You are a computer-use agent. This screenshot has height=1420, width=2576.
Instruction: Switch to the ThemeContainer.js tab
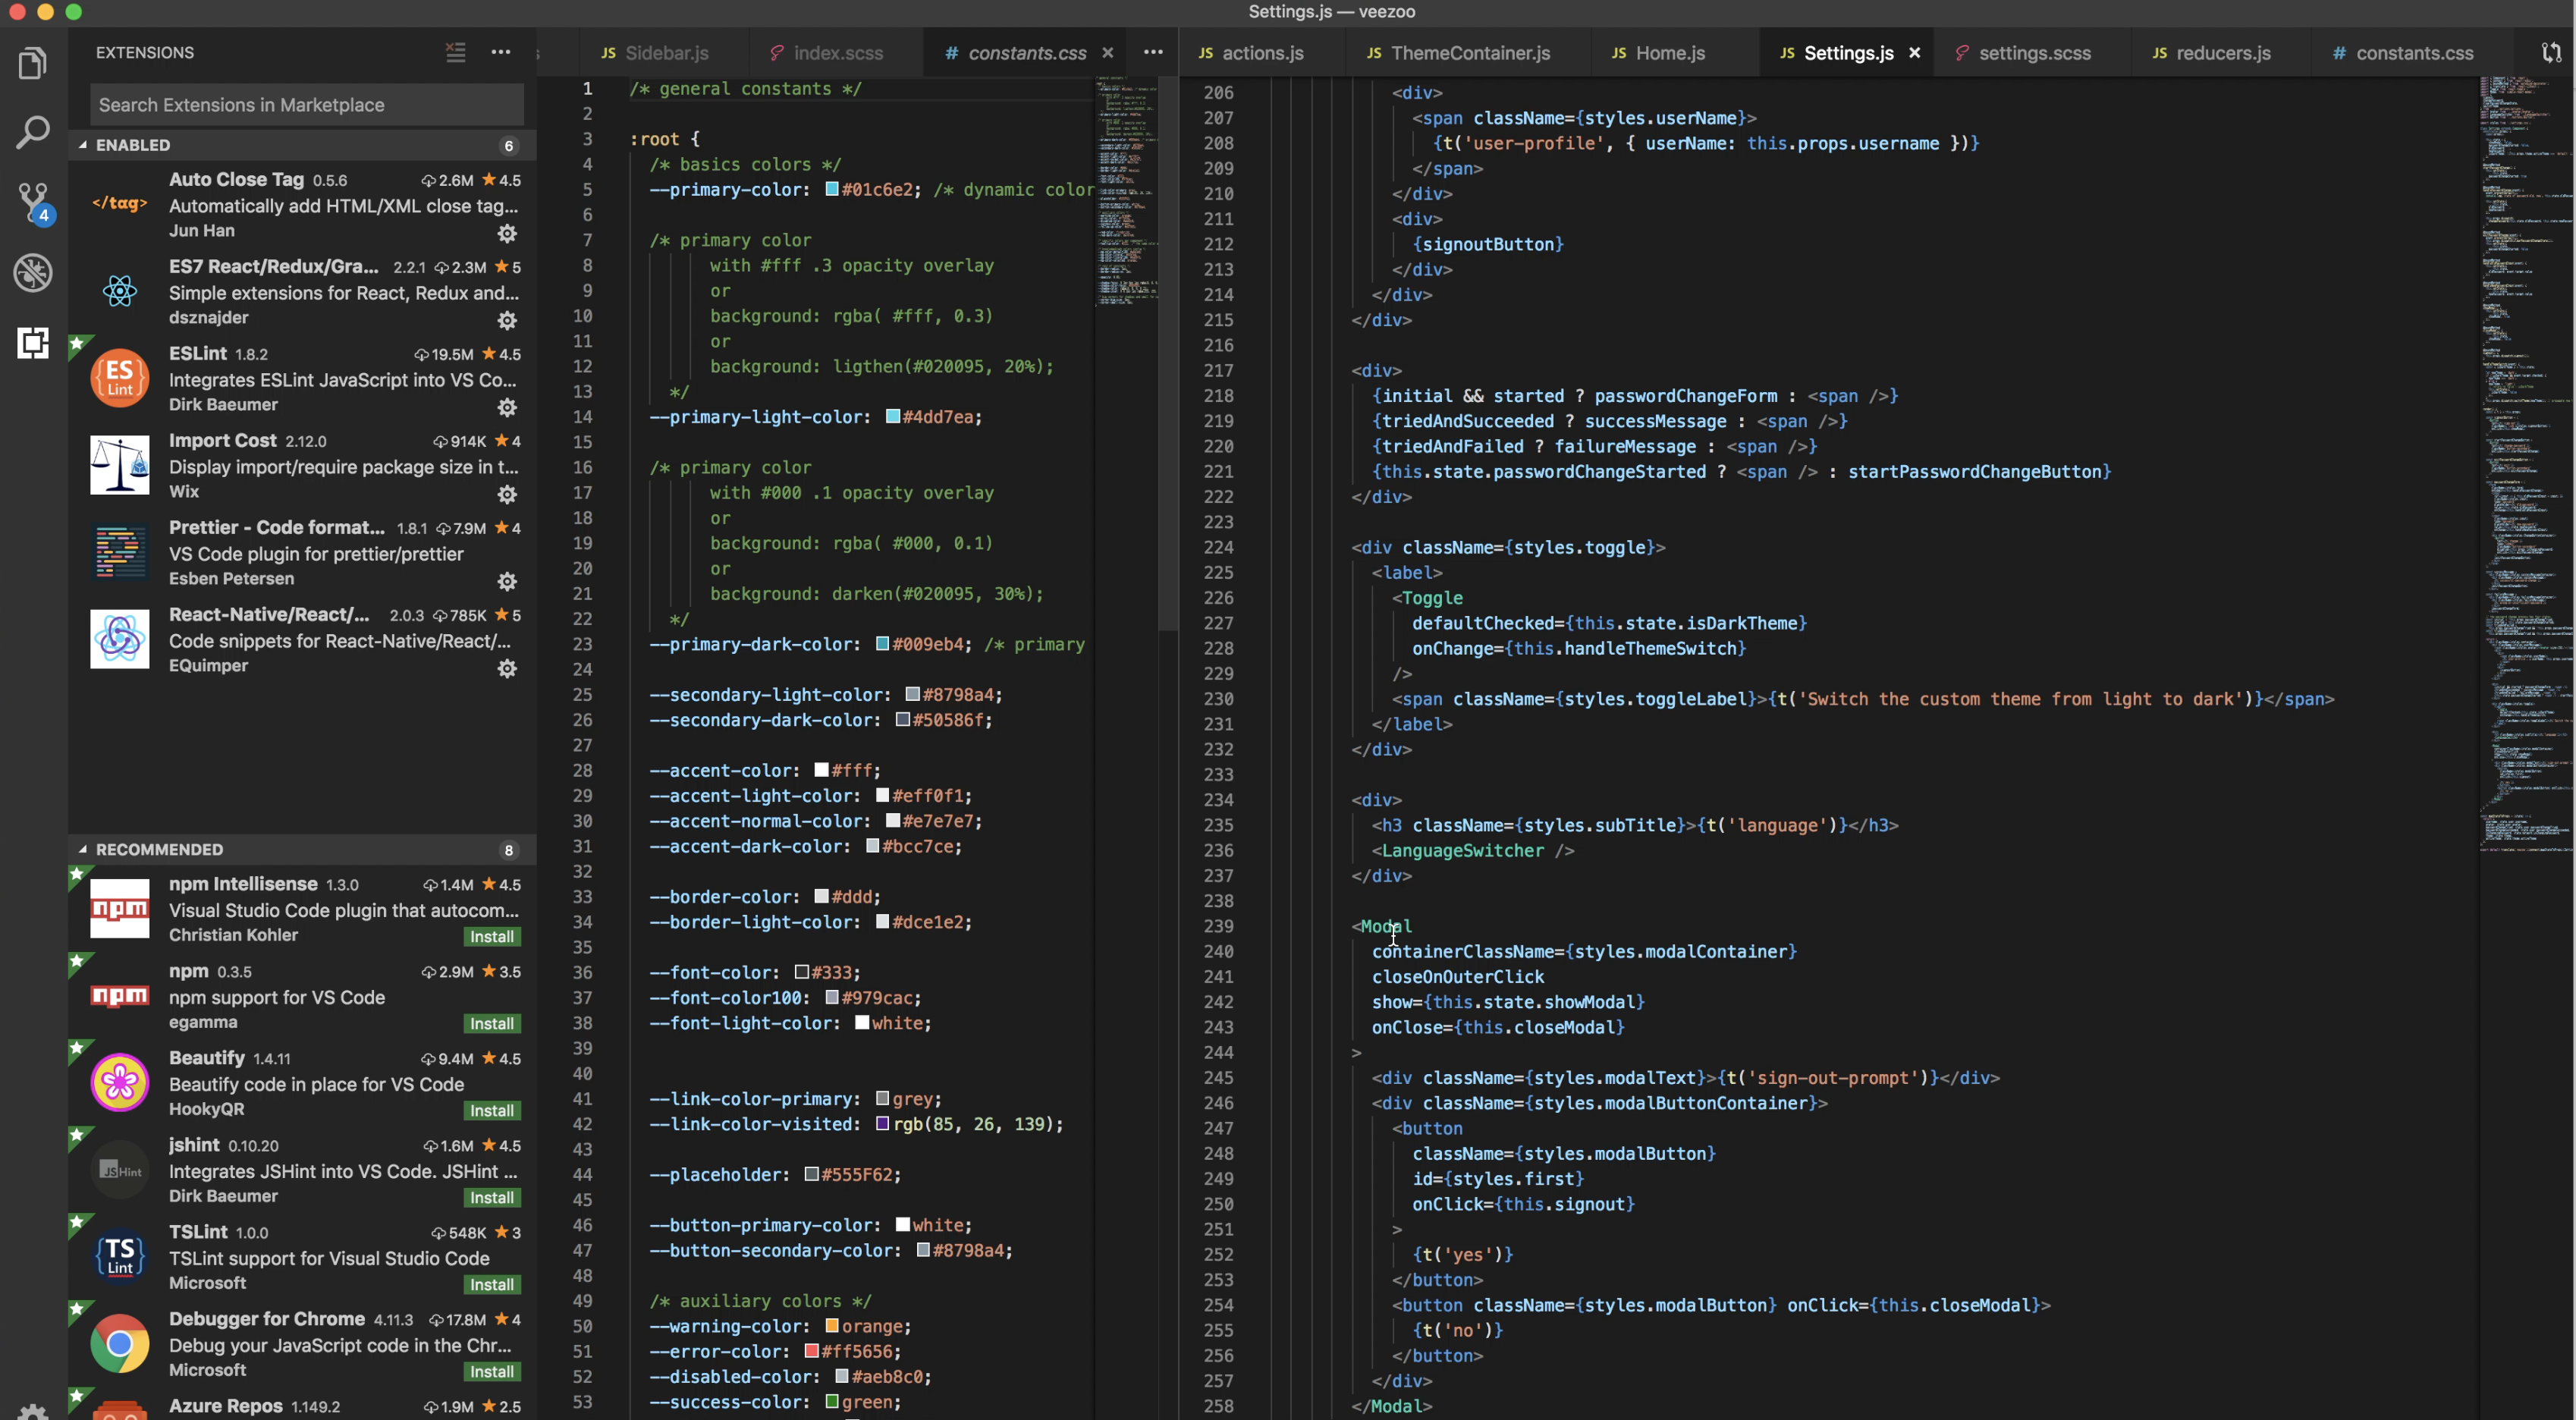click(x=1469, y=53)
